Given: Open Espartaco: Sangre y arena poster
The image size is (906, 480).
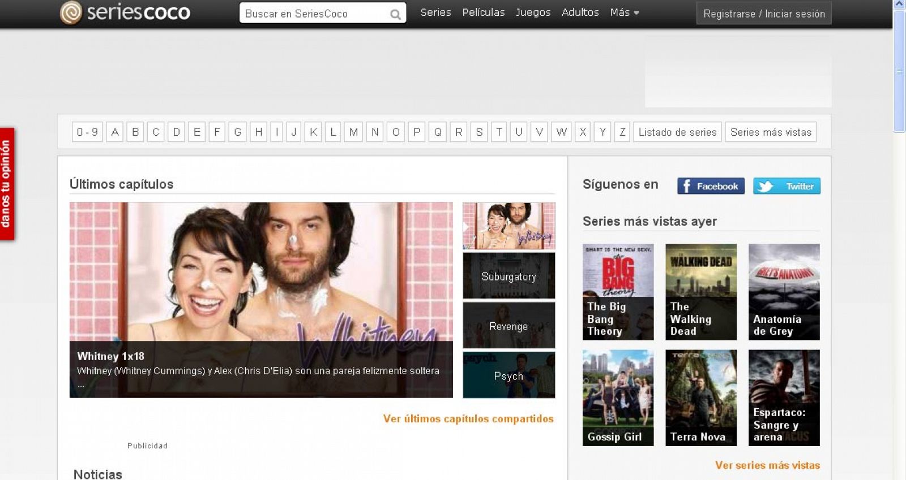Looking at the screenshot, I should pyautogui.click(x=784, y=398).
